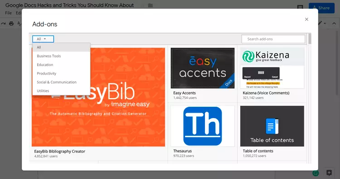Pick Social & Communication category
This screenshot has height=179, width=340.
click(61, 82)
